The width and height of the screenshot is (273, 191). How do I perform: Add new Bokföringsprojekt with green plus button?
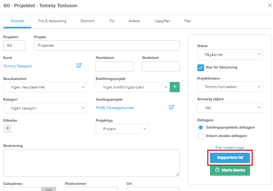point(175,87)
